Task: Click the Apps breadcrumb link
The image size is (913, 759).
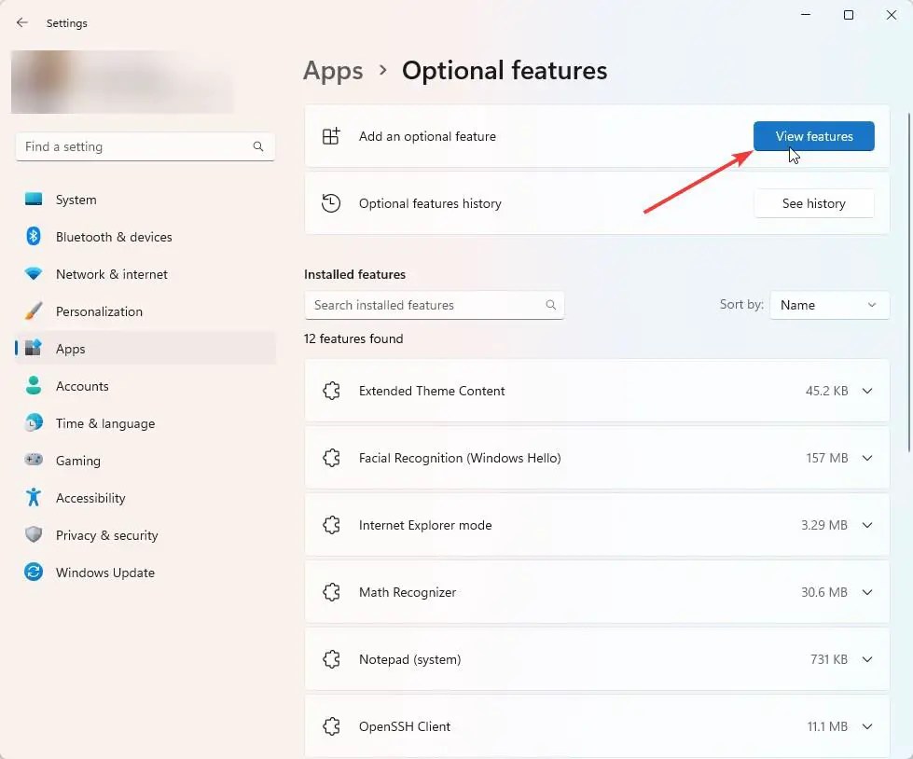Action: (333, 71)
